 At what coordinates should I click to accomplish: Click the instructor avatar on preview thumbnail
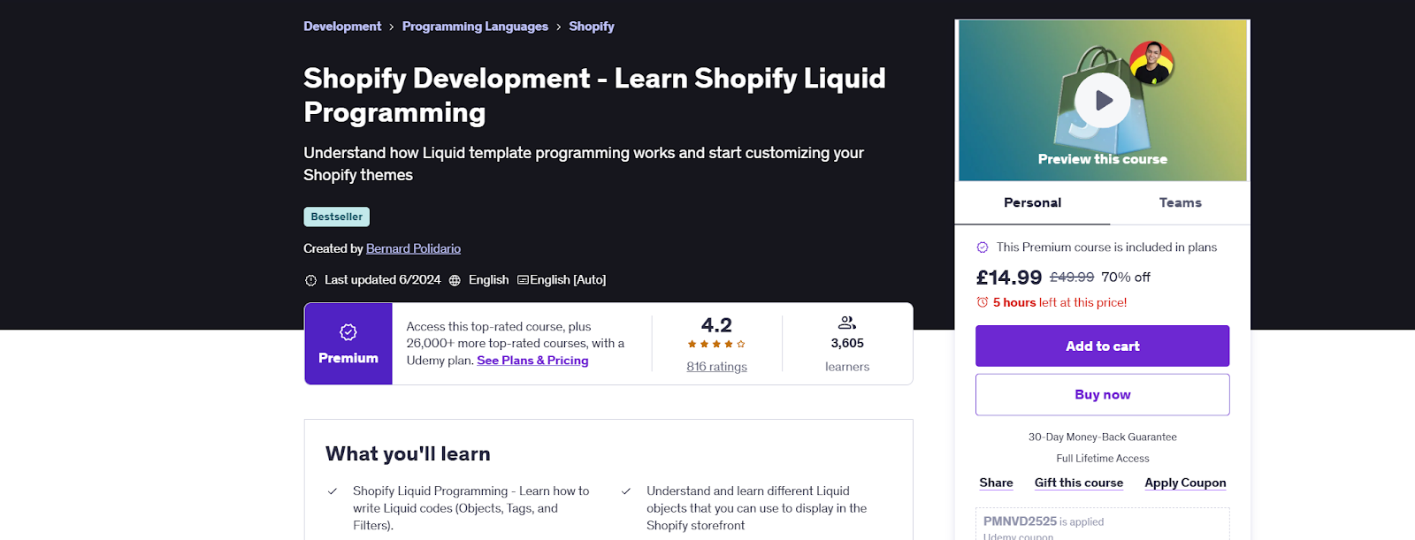point(1151,63)
